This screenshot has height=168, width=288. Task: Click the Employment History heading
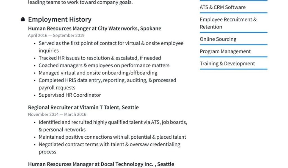click(x=60, y=19)
